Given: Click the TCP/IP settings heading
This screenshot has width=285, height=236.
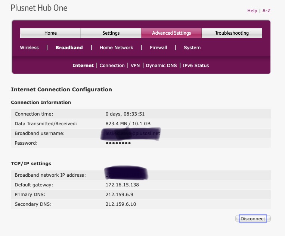Looking at the screenshot, I should (x=31, y=163).
